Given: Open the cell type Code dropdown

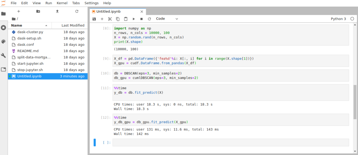Looking at the screenshot, I should point(167,19).
